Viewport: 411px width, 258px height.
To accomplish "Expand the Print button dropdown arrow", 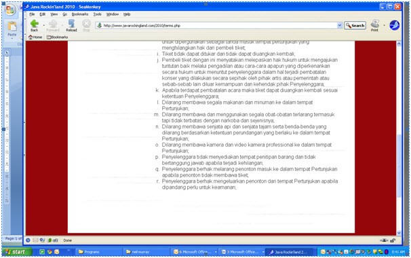I will [385, 25].
